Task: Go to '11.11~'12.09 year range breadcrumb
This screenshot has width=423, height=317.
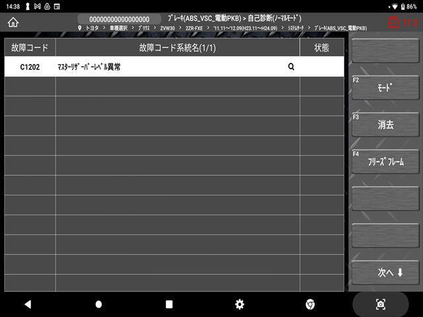Action: click(245, 28)
